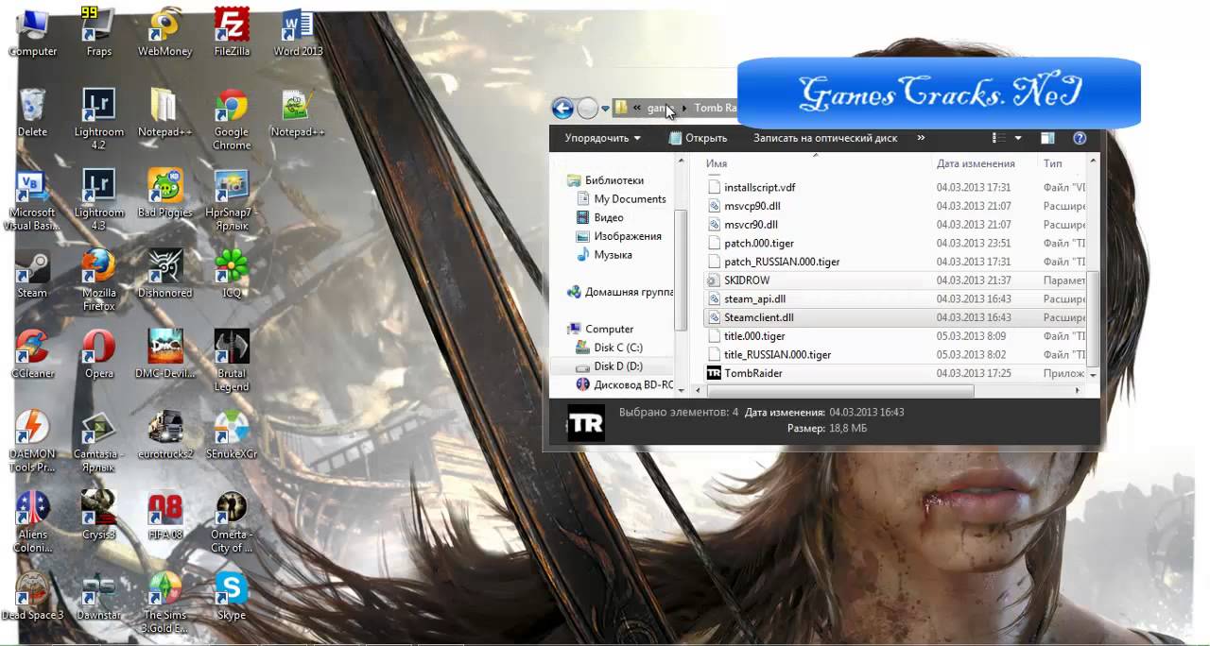Open the Dawnstar desktop icon
Screen dimensions: 1210x646
click(x=98, y=596)
